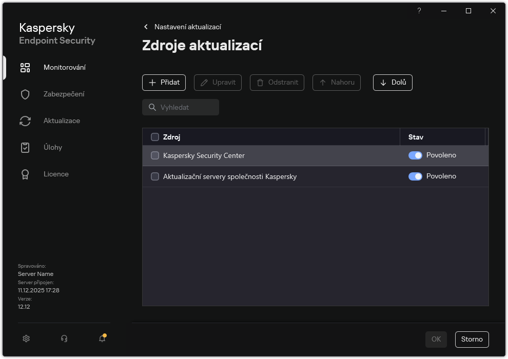The image size is (508, 359).
Task: Tick the Kaspersky Security Center row checkbox
Action: (154, 155)
